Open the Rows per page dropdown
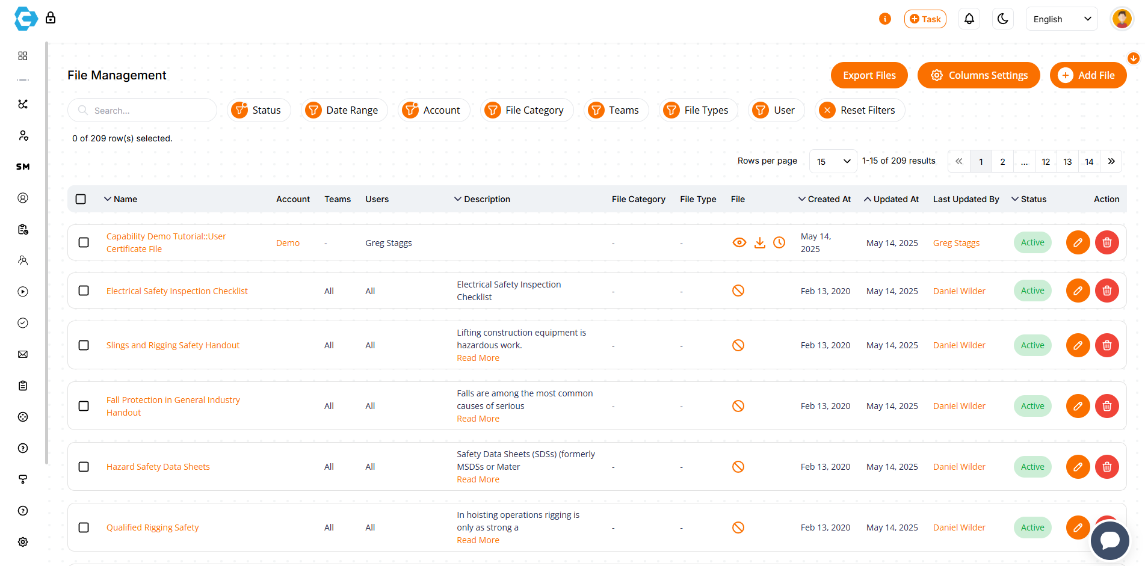Screen dimensions: 1145x566 coord(833,161)
